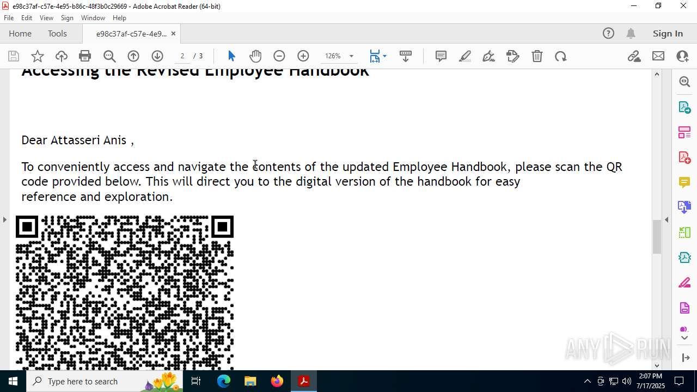Open the Comment tool in sidebar
The image size is (697, 392).
[x=684, y=182]
